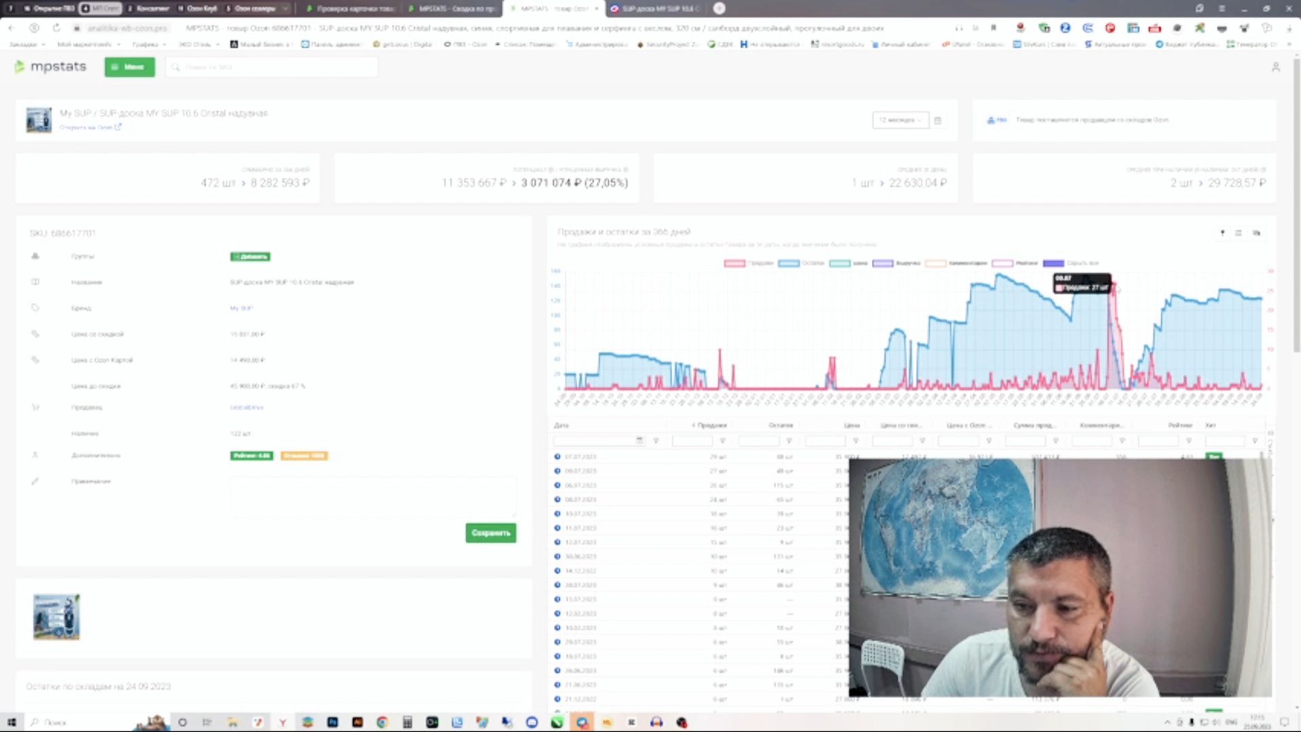This screenshot has height=732, width=1301.
Task: Click the Скрыть все legend swatch
Action: tap(1053, 263)
